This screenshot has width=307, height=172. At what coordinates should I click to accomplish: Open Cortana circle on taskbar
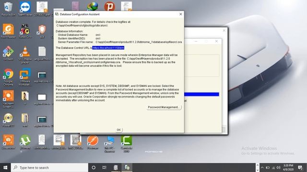pyautogui.click(x=94, y=168)
